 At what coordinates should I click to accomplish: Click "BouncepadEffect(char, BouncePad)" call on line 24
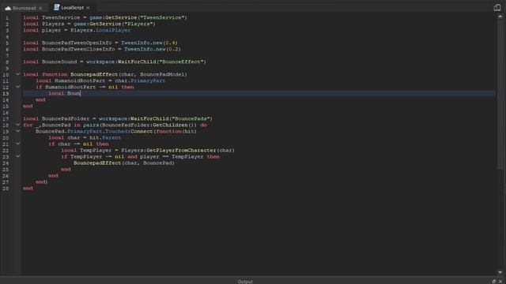[x=124, y=163]
